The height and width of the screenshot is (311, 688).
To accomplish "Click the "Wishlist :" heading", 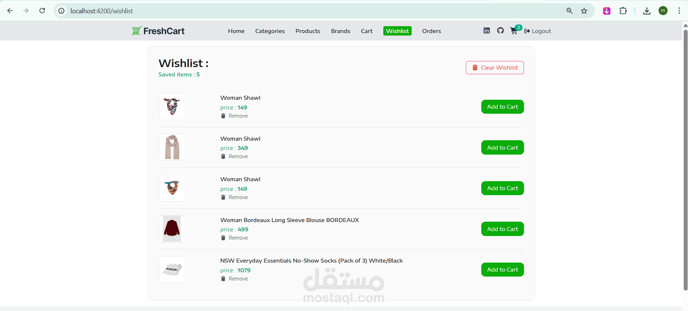I will click(183, 63).
